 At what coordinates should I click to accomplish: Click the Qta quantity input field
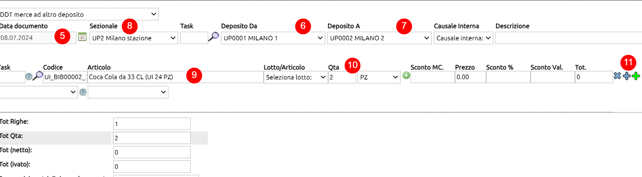(342, 77)
